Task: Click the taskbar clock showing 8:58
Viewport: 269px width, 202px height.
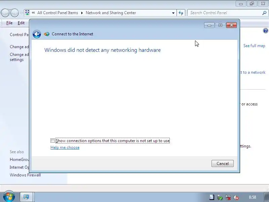Action: pos(253,197)
